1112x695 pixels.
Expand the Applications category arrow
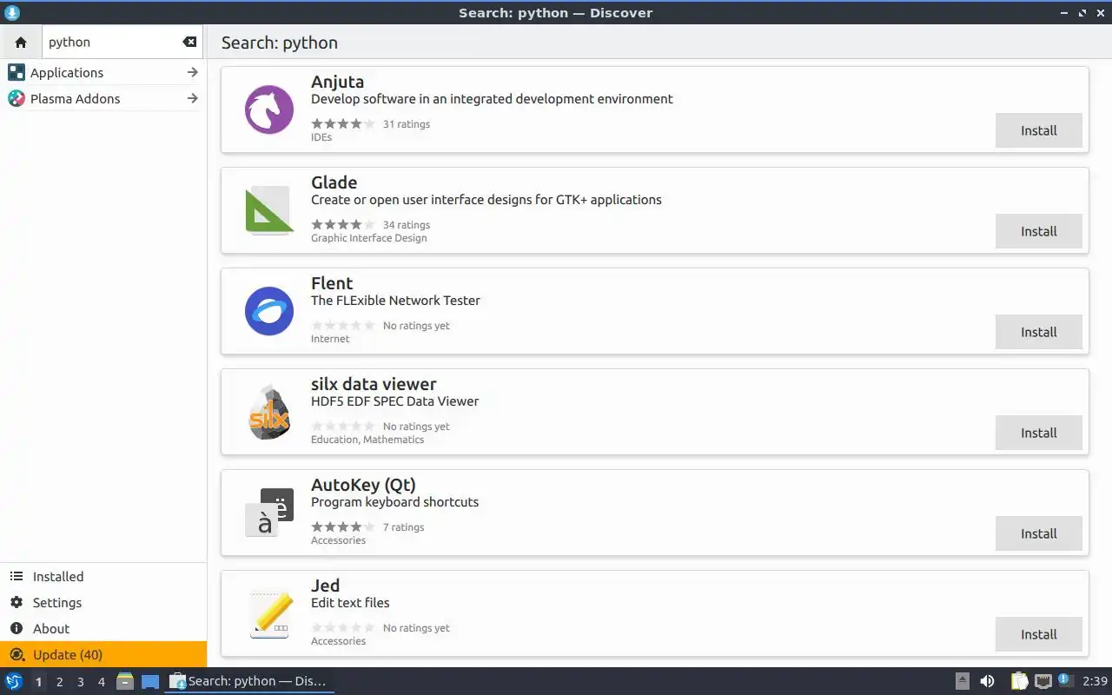193,72
